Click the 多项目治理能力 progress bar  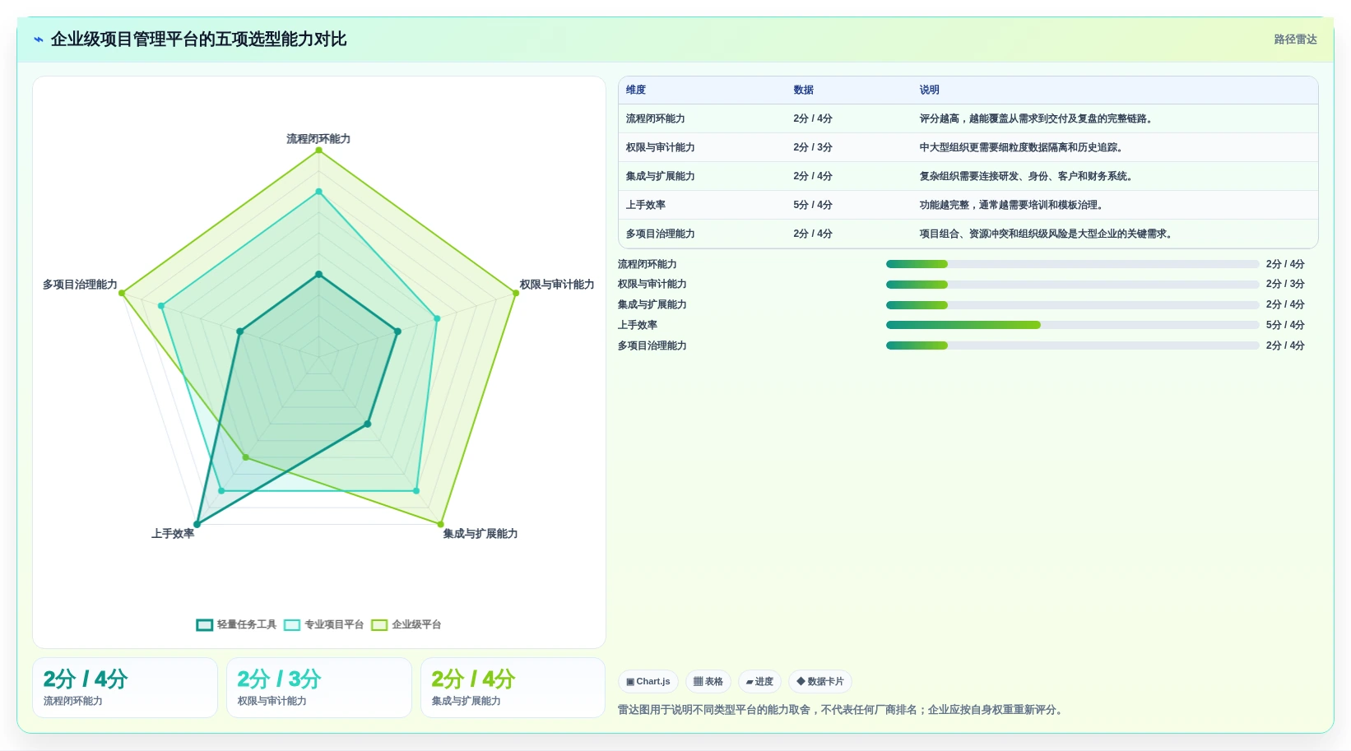pos(1072,345)
